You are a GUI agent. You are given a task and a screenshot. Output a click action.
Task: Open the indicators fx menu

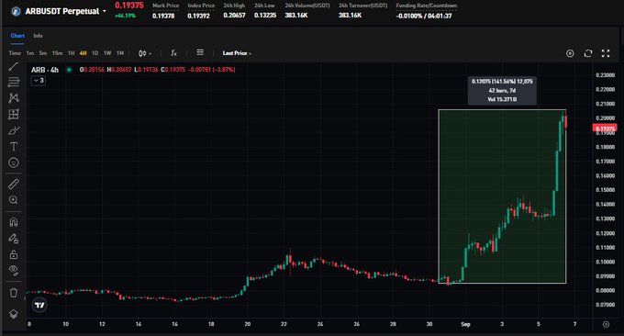pyautogui.click(x=174, y=53)
